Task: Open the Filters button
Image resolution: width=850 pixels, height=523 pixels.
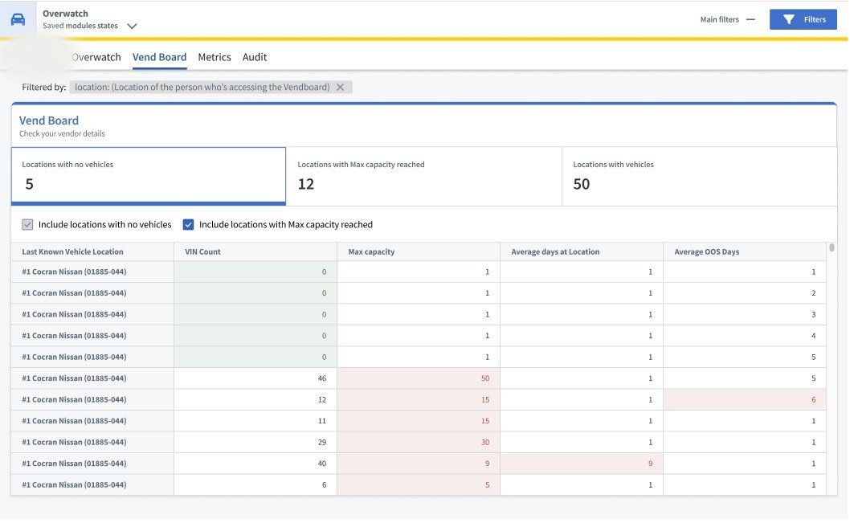Action: [803, 19]
